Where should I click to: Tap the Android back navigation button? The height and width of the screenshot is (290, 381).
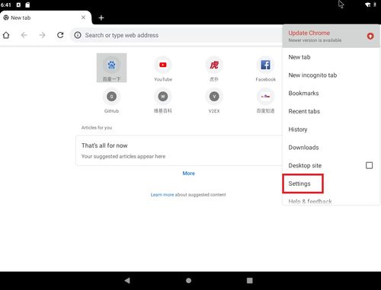point(127,280)
